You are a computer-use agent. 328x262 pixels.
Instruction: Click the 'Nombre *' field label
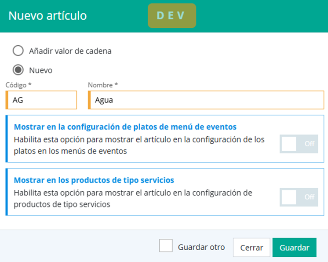(x=103, y=85)
